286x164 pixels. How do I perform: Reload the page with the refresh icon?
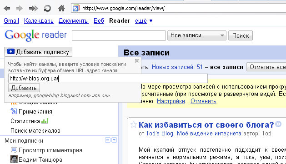[47, 8]
